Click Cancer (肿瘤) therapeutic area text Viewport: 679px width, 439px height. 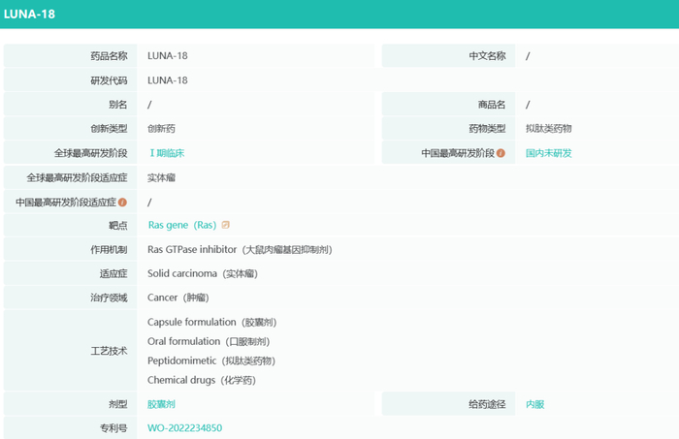(178, 298)
